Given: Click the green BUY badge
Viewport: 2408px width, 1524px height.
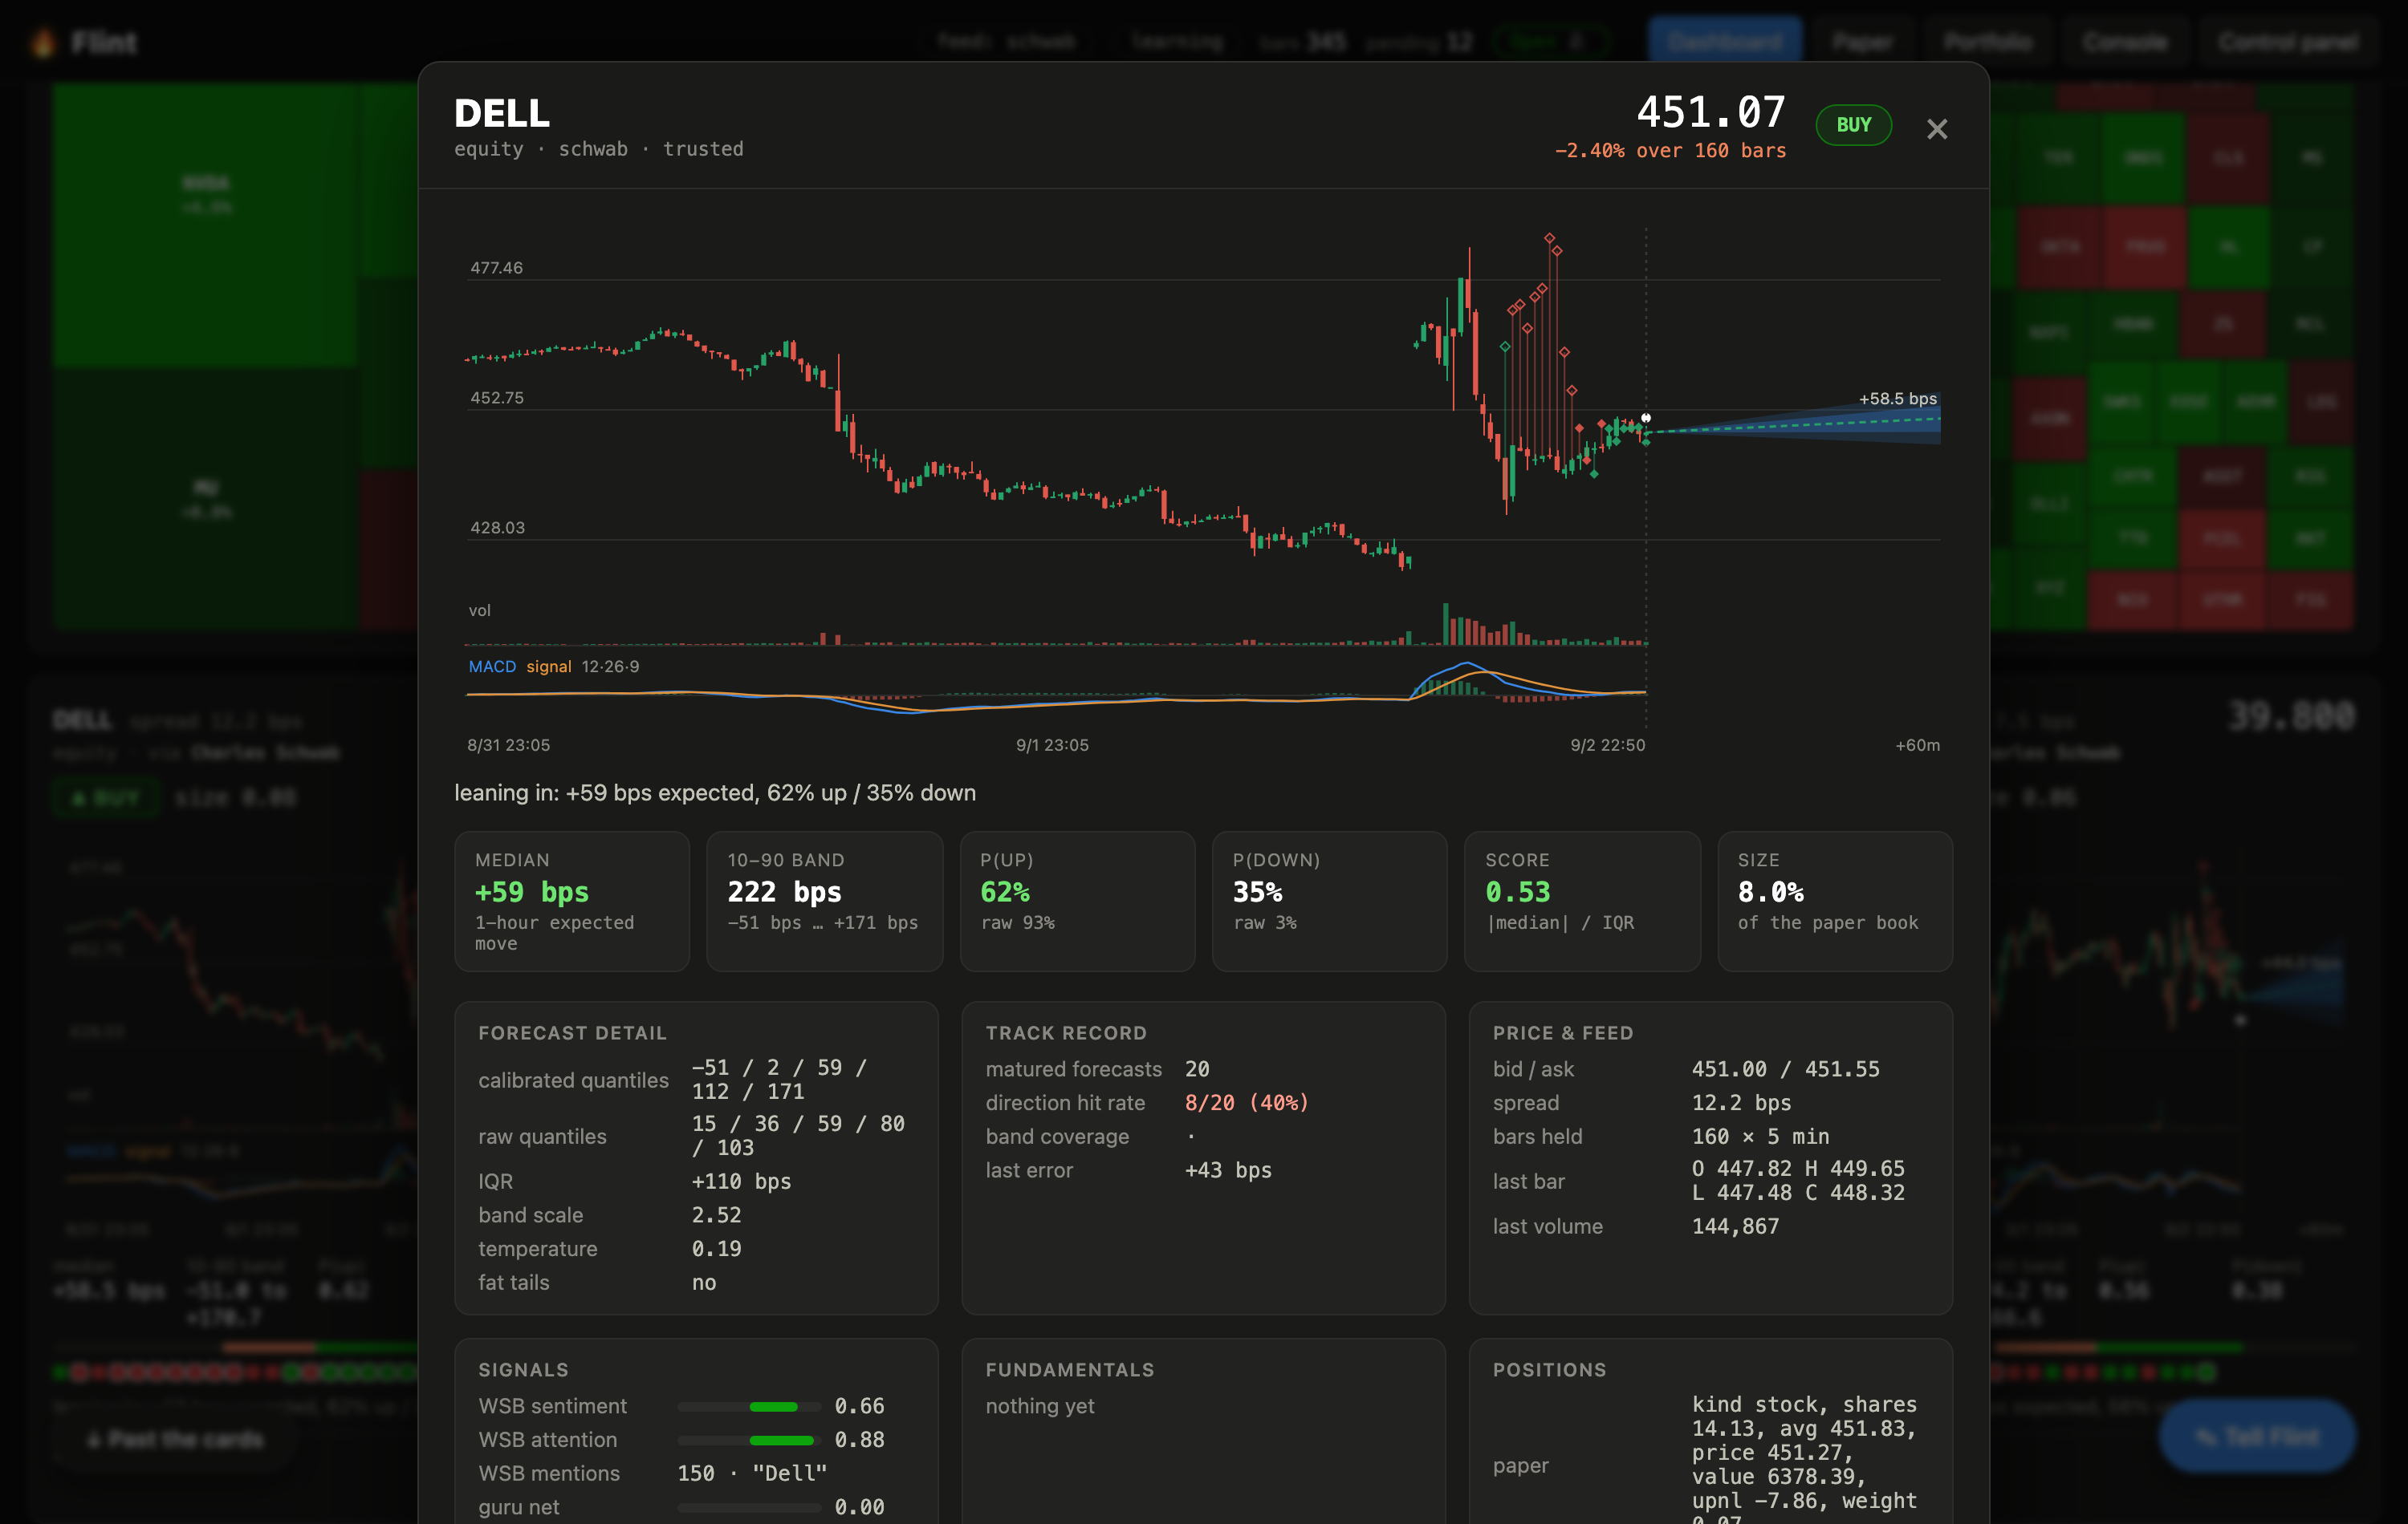Looking at the screenshot, I should (x=1853, y=125).
